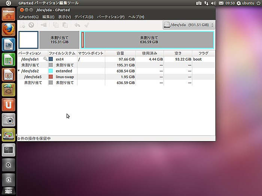The image size is (262, 196).
Task: Open the launcher icon with magnifier over document
Action: 9,180
